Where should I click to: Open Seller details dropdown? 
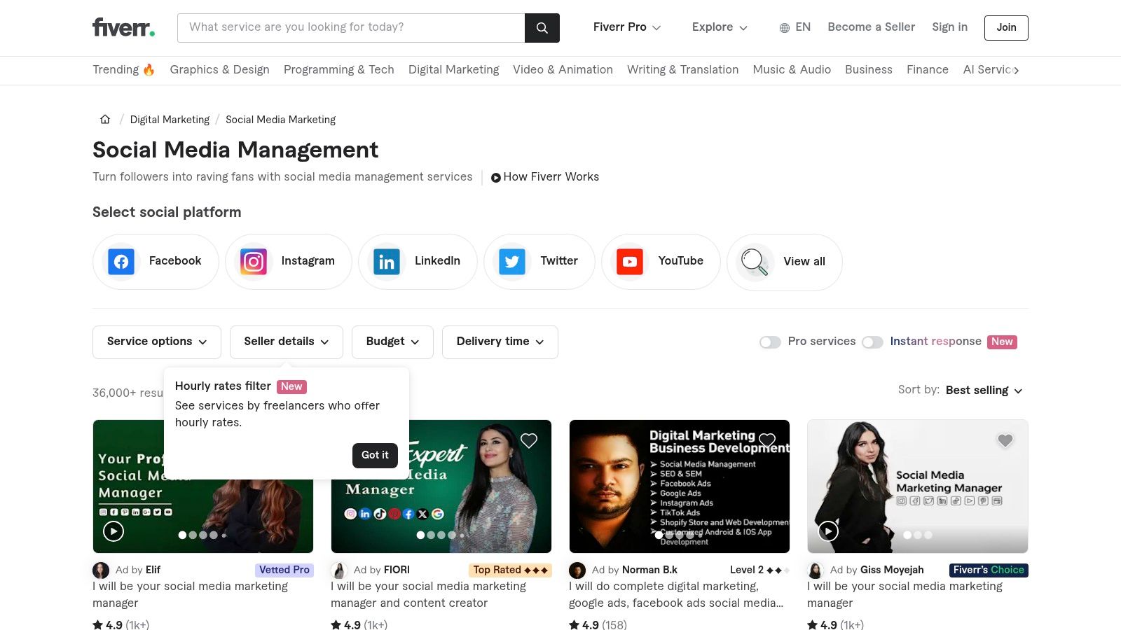287,342
